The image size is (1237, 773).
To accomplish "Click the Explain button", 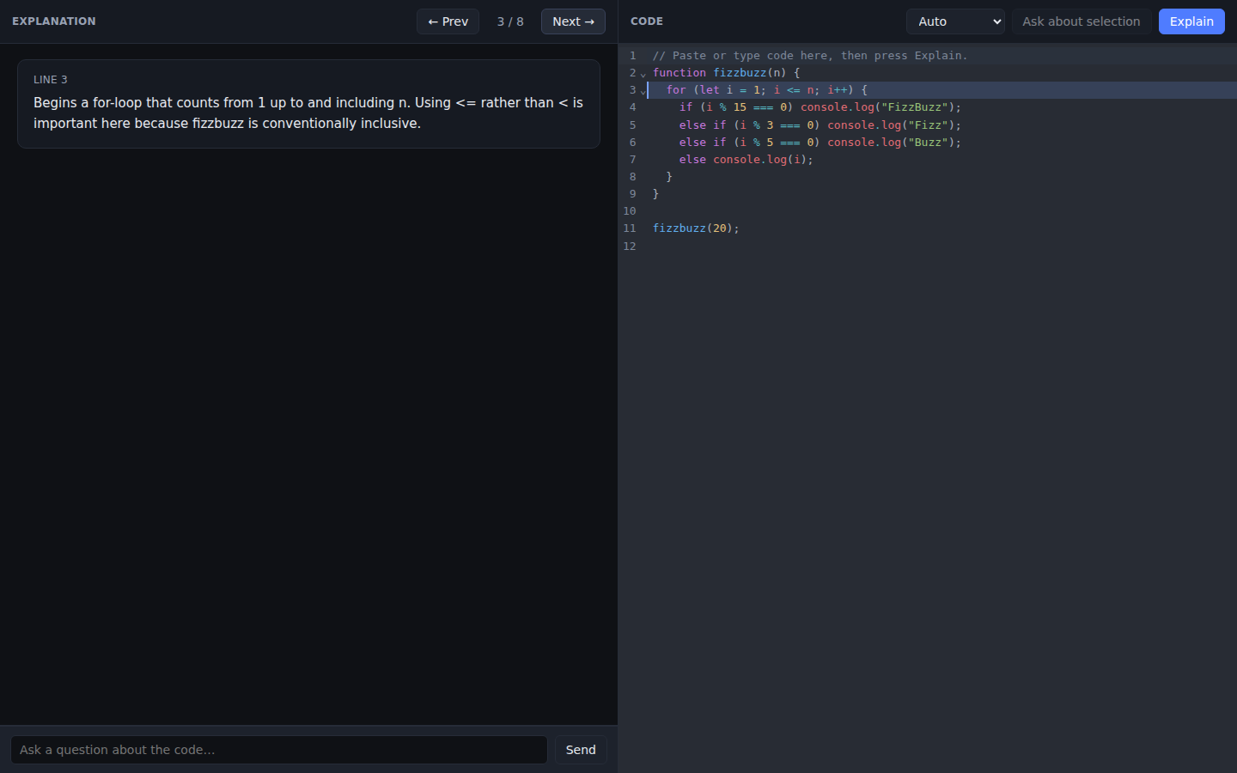I will click(x=1191, y=21).
